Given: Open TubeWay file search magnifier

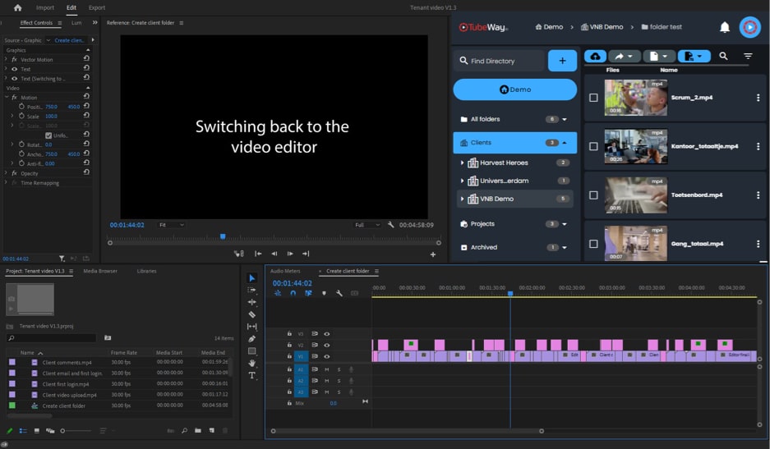Looking at the screenshot, I should tap(723, 56).
